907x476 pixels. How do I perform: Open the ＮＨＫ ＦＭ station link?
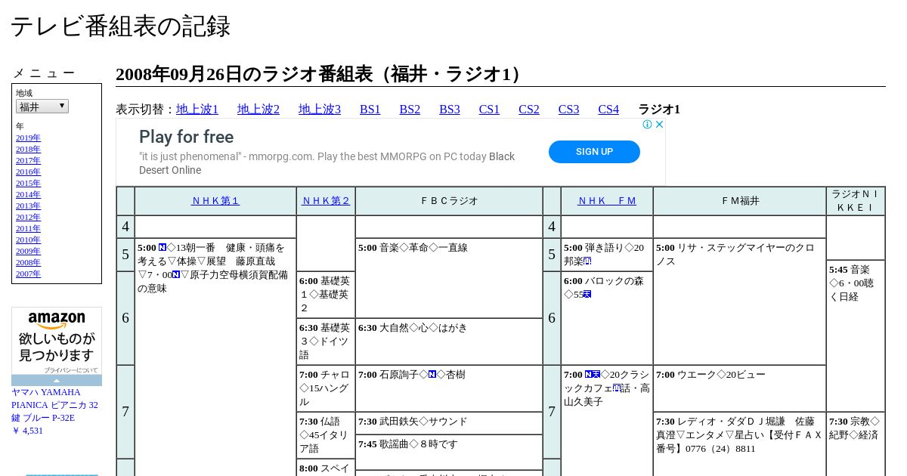tap(607, 201)
